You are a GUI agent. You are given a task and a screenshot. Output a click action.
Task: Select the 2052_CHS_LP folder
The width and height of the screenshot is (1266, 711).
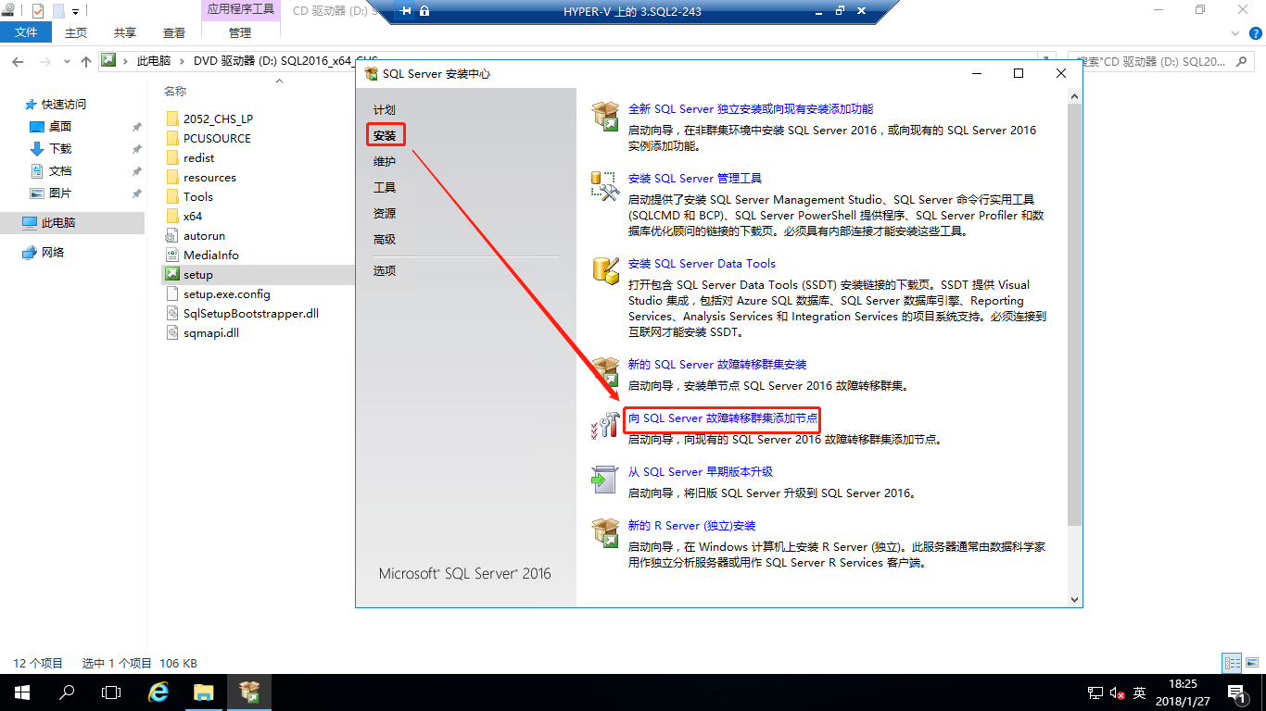pyautogui.click(x=218, y=119)
